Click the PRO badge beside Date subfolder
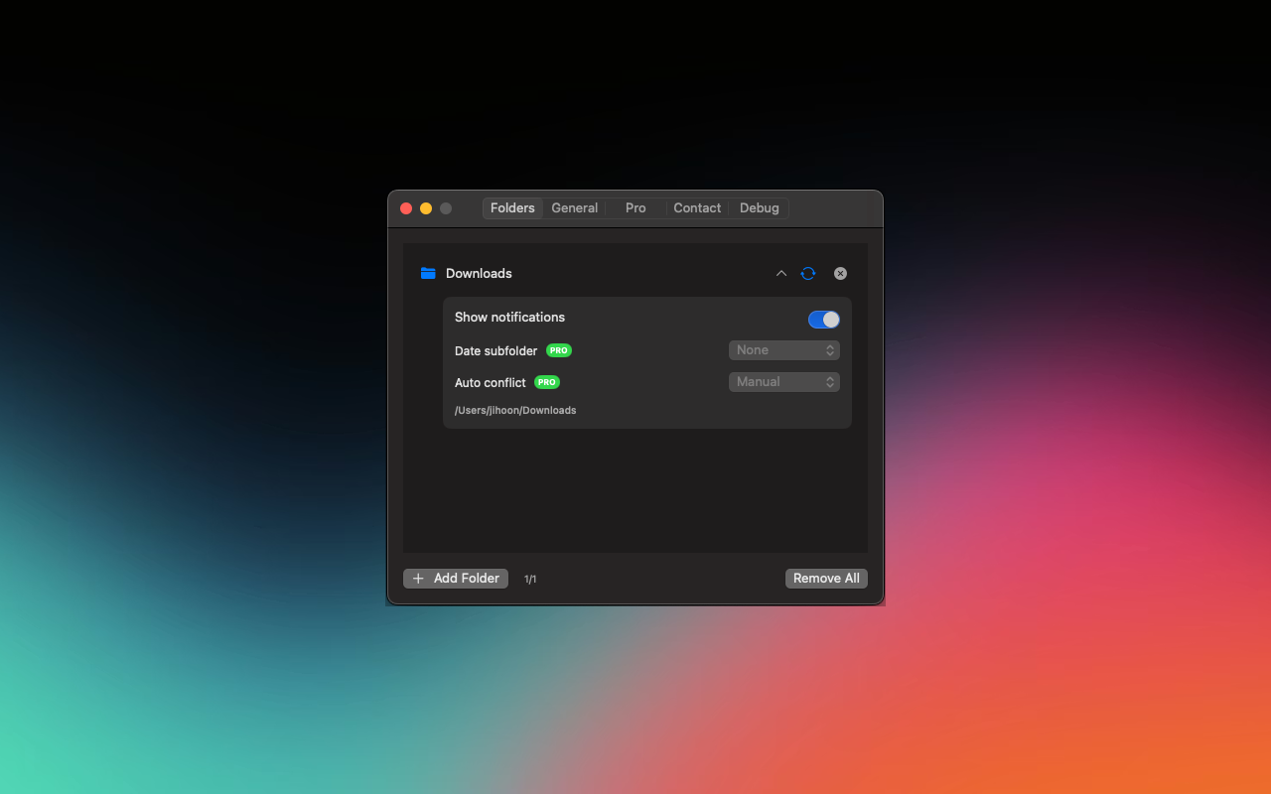Viewport: 1271px width, 794px height. 559,350
